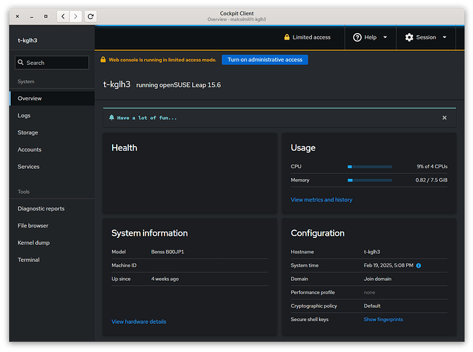The height and width of the screenshot is (352, 473).
Task: Click the Session gear icon
Action: point(409,37)
